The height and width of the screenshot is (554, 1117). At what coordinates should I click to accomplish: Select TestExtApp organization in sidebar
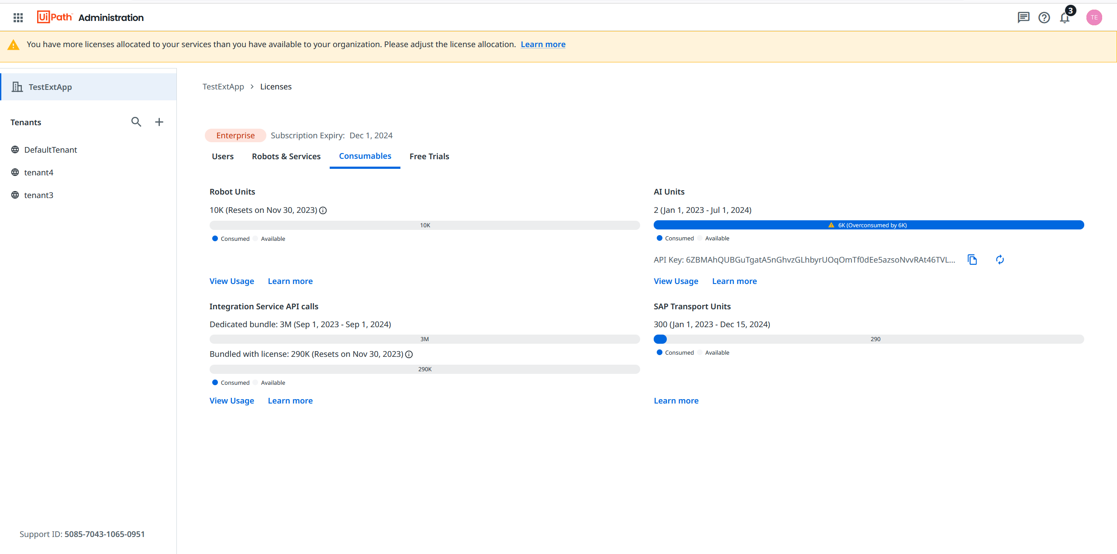(x=89, y=87)
